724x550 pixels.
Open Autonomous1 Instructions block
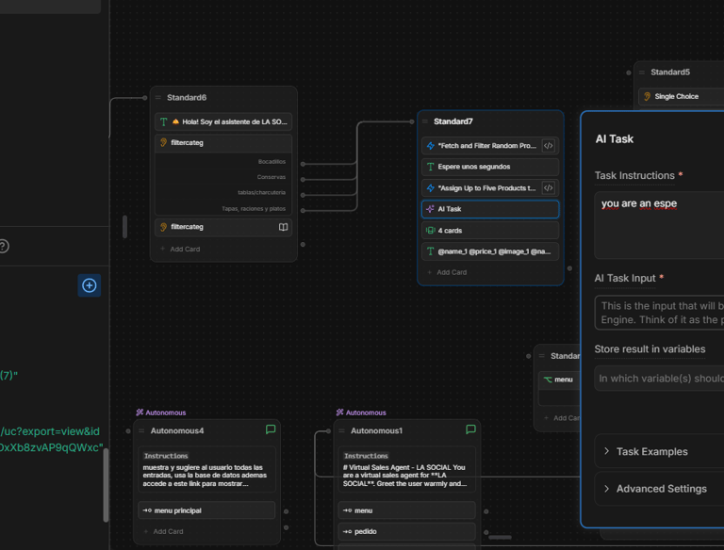click(407, 469)
